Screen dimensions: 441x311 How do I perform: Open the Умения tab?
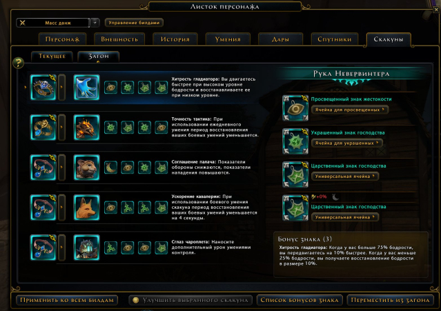tap(228, 39)
